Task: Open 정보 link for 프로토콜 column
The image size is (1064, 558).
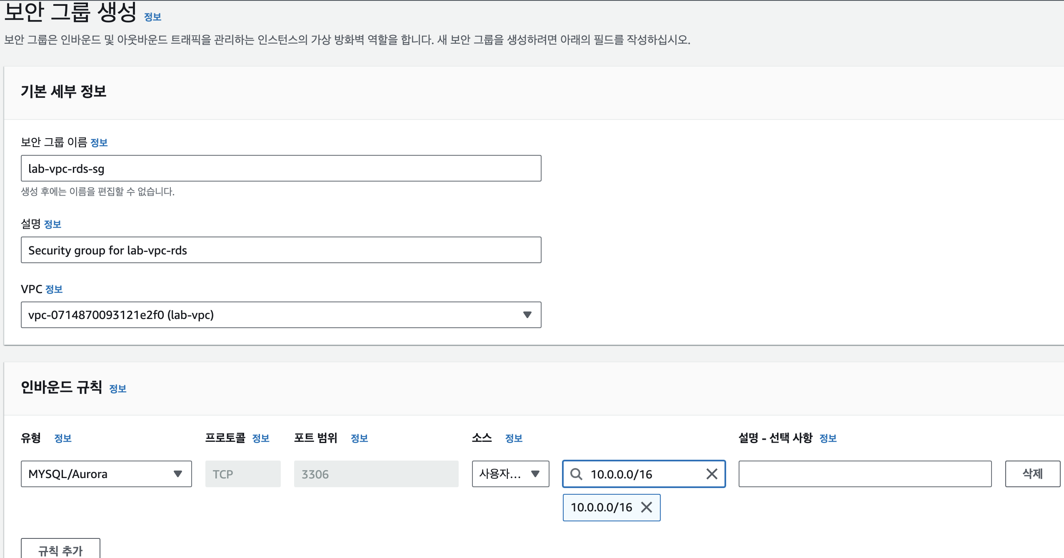Action: tap(261, 438)
